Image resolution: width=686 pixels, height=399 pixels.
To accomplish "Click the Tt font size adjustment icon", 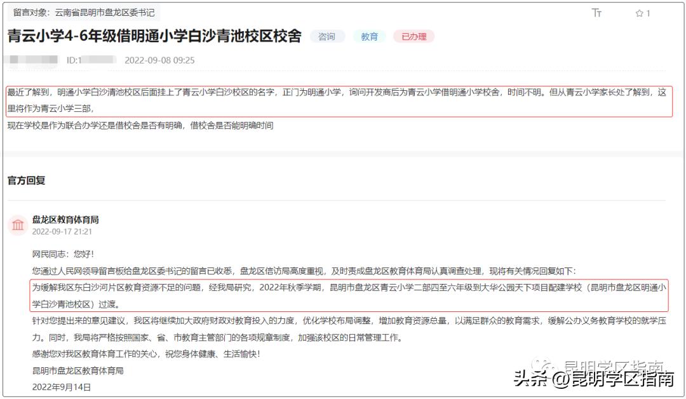I will [597, 12].
